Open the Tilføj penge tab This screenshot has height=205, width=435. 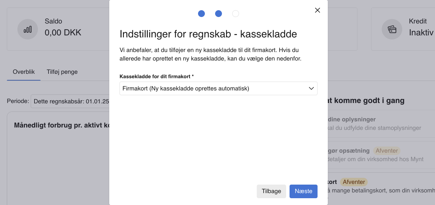coord(62,72)
